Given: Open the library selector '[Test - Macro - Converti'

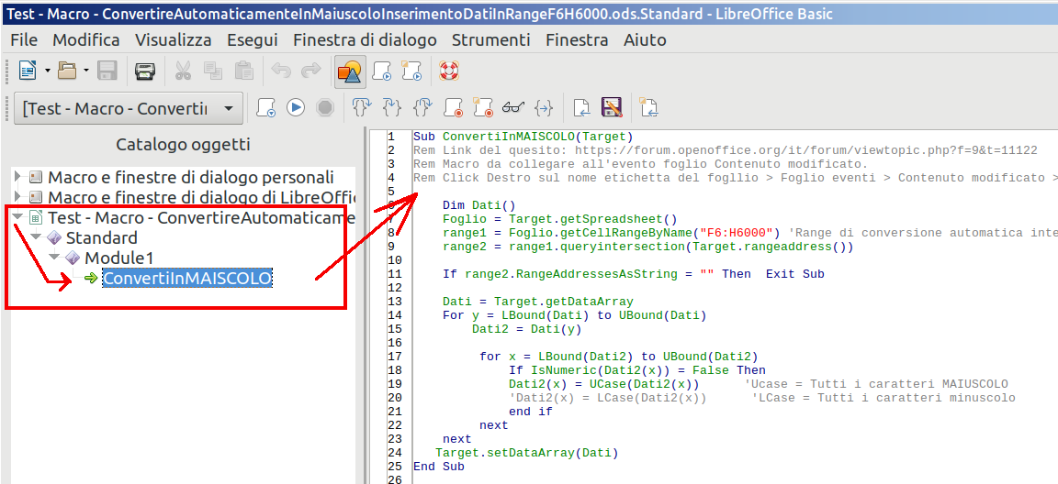Looking at the screenshot, I should [129, 108].
